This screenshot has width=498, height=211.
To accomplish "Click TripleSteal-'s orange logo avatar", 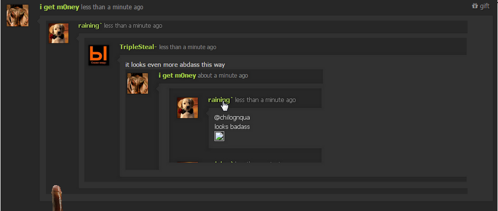I will 99,55.
